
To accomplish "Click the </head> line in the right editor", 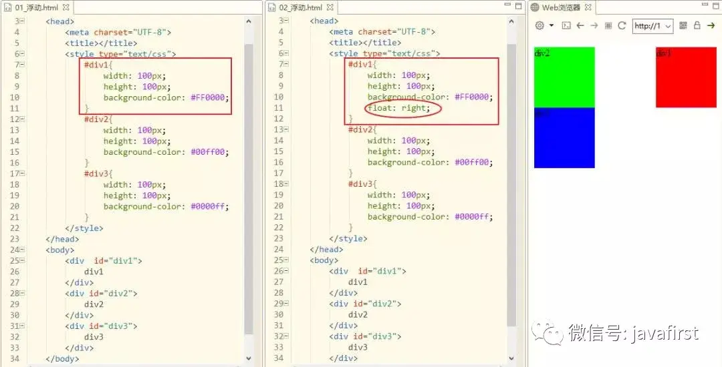I will (x=326, y=250).
